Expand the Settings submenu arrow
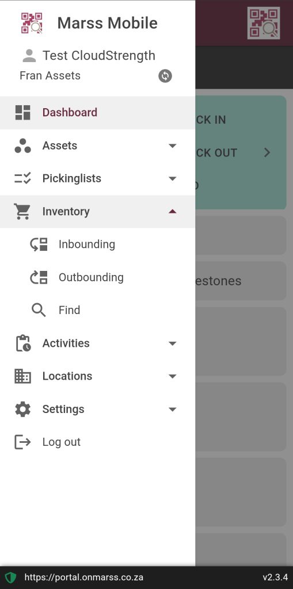 [x=173, y=409]
